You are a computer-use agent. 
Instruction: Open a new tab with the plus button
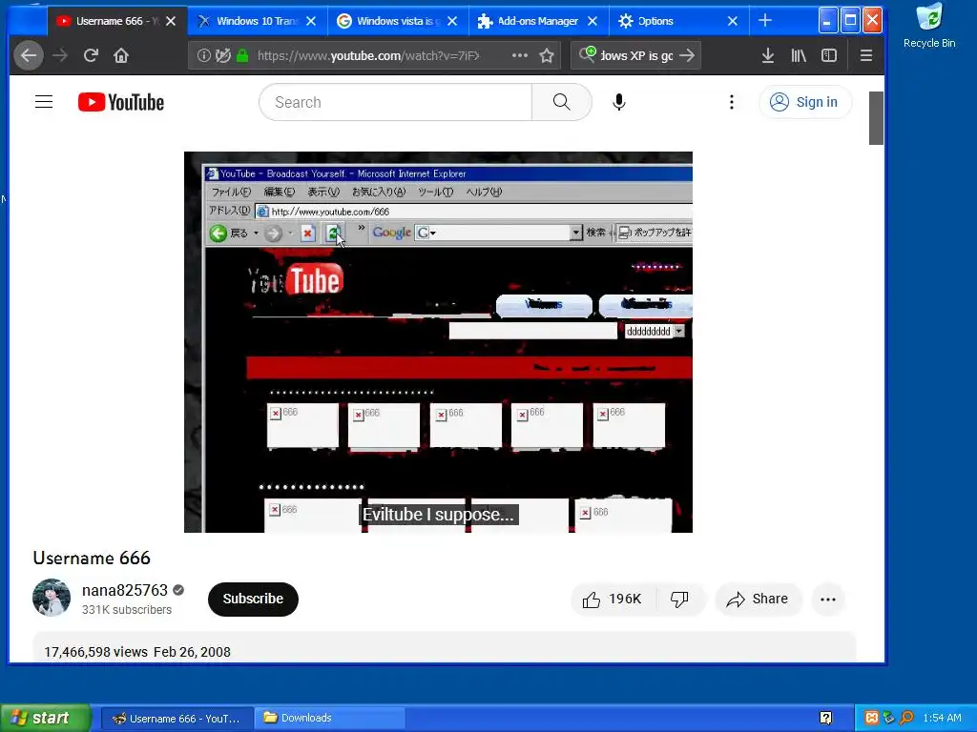point(765,21)
